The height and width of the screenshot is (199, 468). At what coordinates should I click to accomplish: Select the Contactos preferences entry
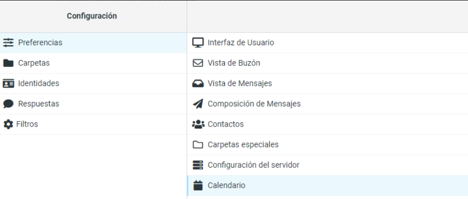(327, 124)
